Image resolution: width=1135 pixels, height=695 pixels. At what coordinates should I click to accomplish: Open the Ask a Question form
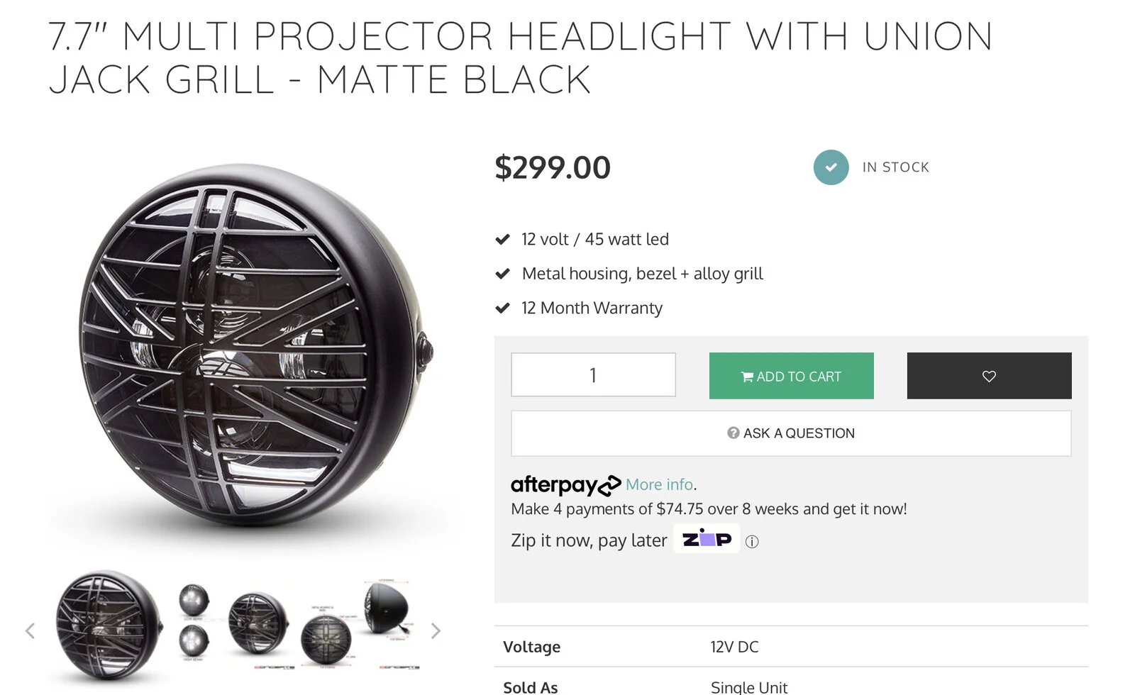tap(791, 433)
